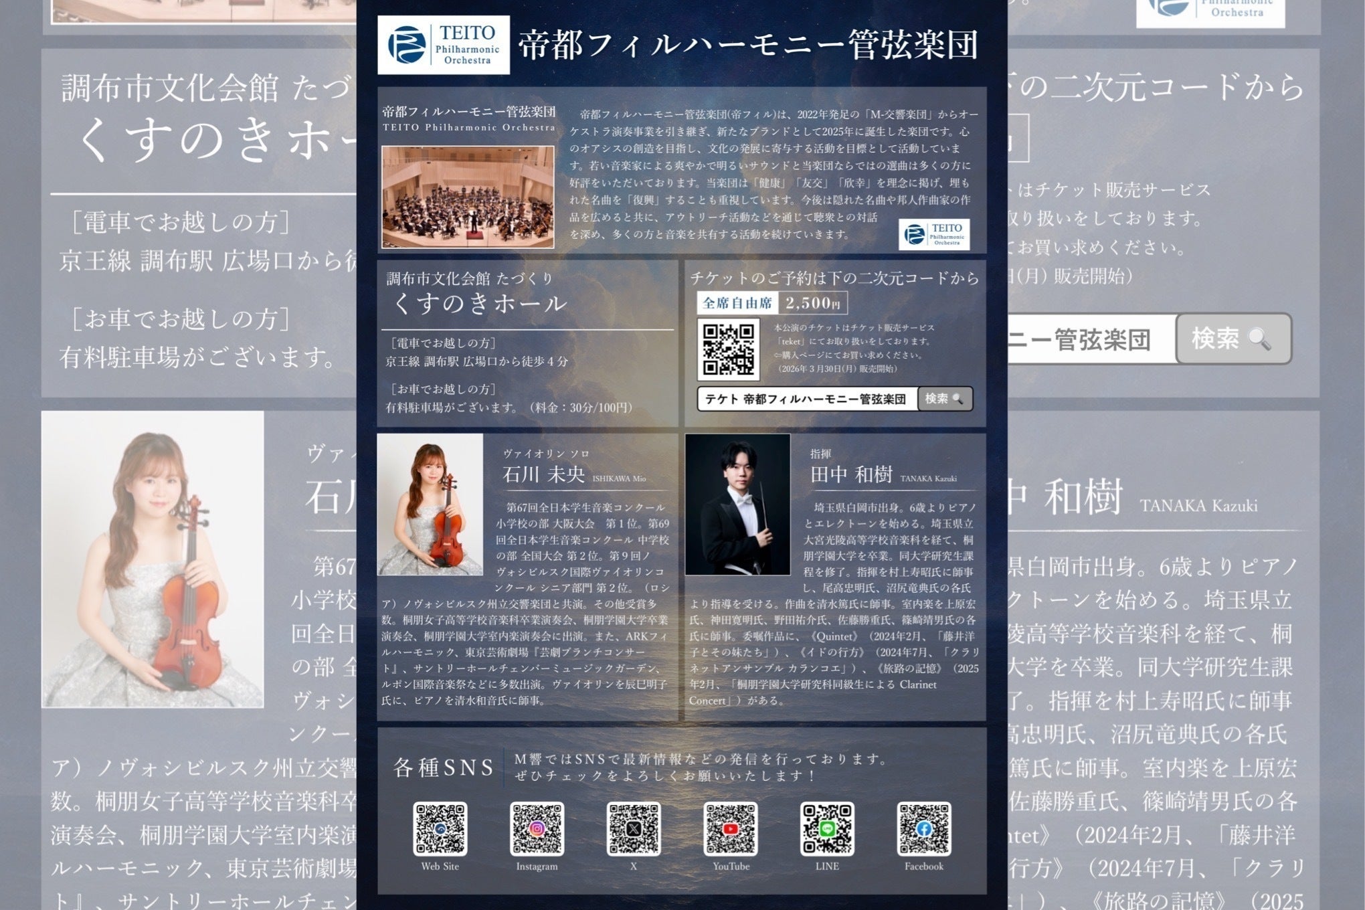
Task: Click the Facebook QR code
Action: pos(924,828)
